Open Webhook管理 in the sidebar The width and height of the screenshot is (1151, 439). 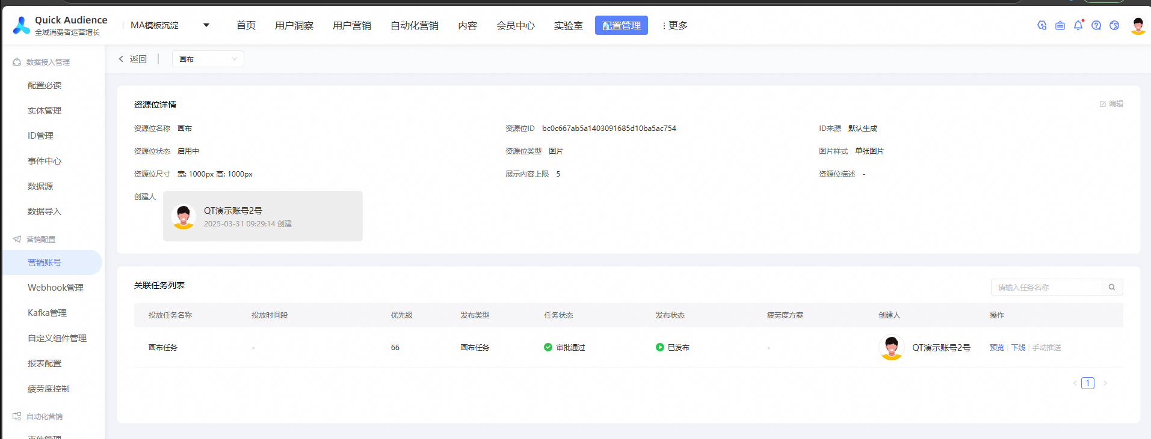[x=55, y=288]
